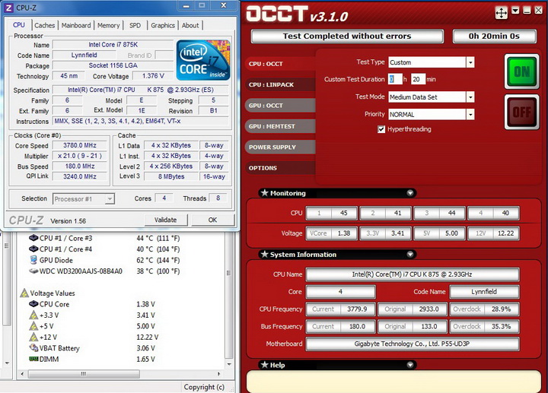Open the Graphics tab
Screen dimensions: 548x393
coord(163,26)
